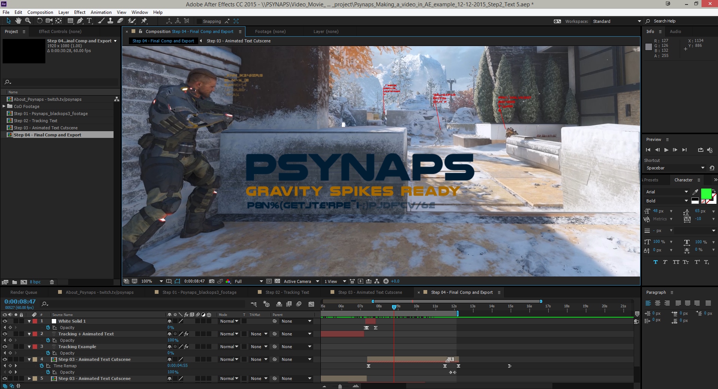Image resolution: width=718 pixels, height=389 pixels.
Task: Click the 8 bpc color depth button
Action: point(35,282)
